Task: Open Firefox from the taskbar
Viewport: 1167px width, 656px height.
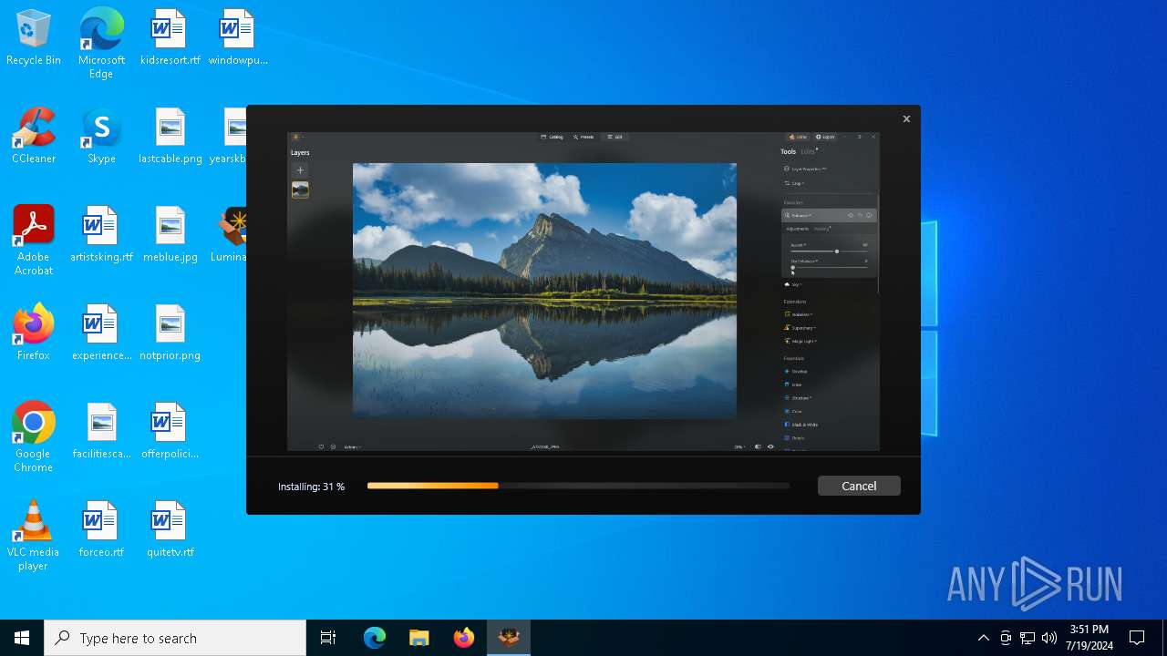Action: [x=463, y=638]
